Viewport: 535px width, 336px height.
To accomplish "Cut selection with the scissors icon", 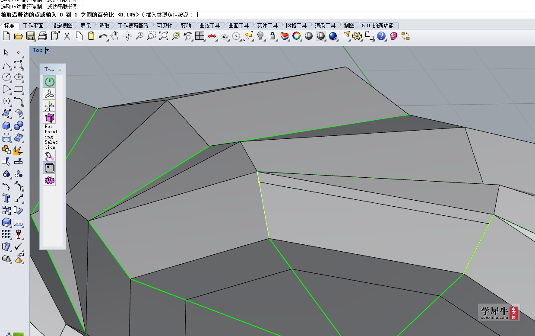I will tap(67, 36).
